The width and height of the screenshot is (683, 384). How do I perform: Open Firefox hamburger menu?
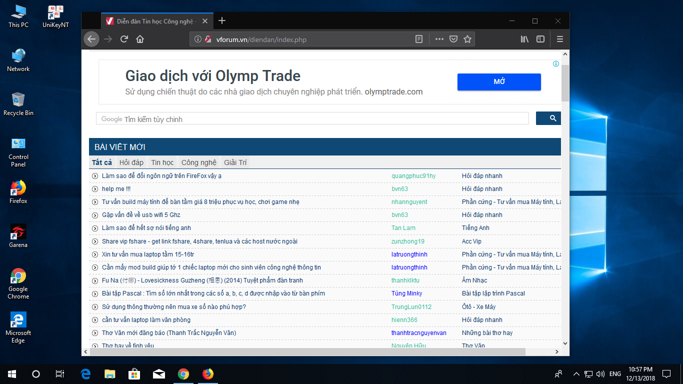tap(560, 39)
